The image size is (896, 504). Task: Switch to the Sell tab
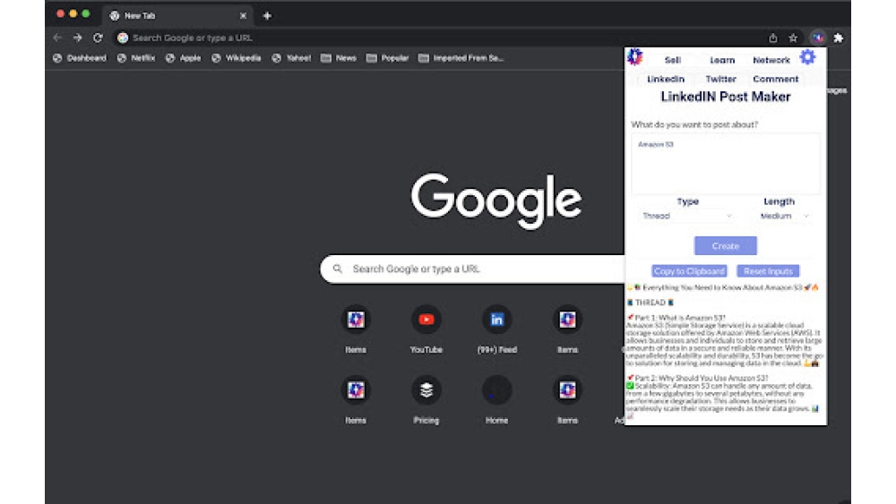pyautogui.click(x=673, y=60)
